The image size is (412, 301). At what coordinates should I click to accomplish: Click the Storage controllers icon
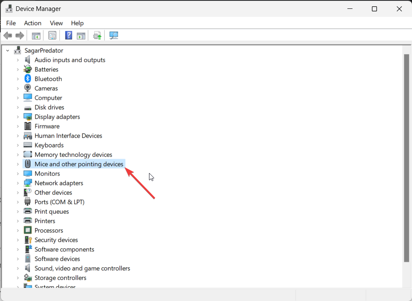tap(27, 277)
